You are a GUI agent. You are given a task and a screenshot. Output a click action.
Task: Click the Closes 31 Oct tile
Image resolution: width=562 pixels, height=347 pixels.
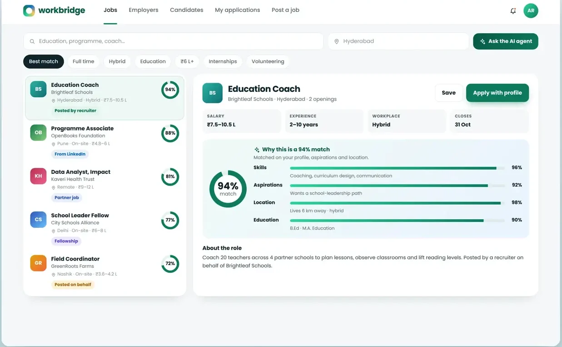[489, 121]
